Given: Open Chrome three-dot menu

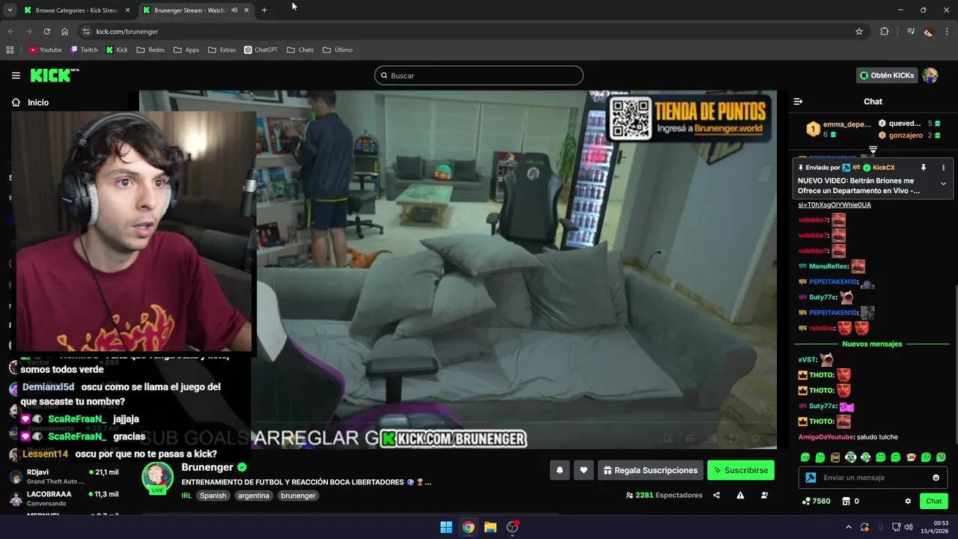Looking at the screenshot, I should (948, 31).
